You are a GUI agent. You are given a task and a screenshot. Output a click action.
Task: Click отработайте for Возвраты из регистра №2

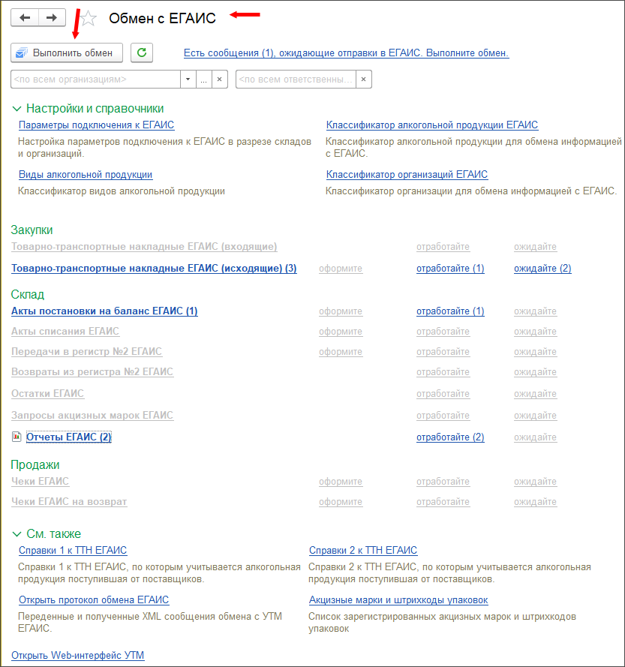443,372
